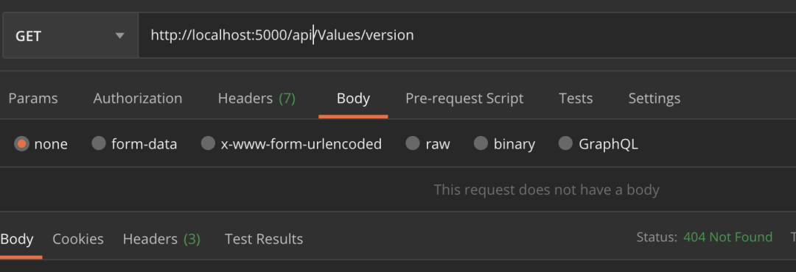
Task: Select the binary body option
Action: [x=481, y=143]
